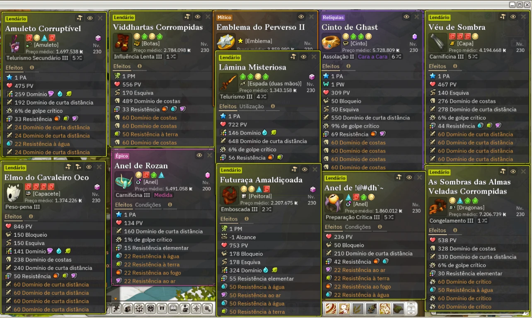Click the pink rarity gem on Anel de Rozan
Image resolution: width=532 pixels, height=318 pixels.
pyautogui.click(x=208, y=175)
